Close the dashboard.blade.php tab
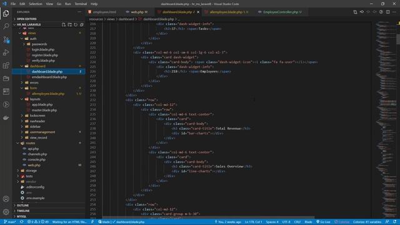The image size is (400, 225). (x=198, y=12)
